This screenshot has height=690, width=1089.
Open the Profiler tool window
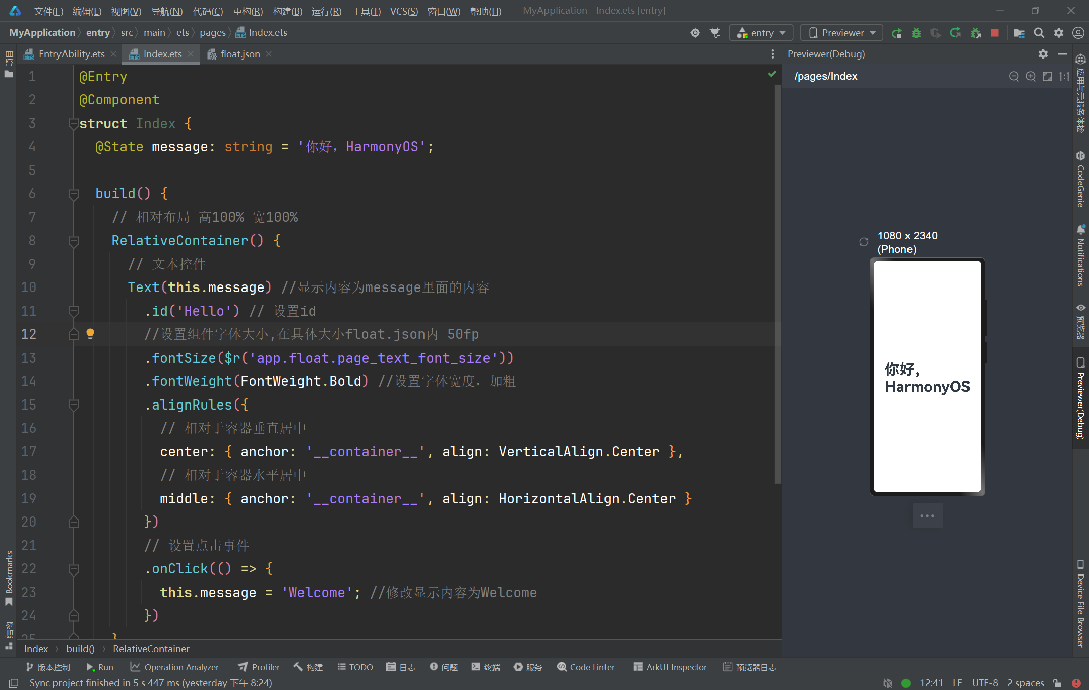point(259,667)
